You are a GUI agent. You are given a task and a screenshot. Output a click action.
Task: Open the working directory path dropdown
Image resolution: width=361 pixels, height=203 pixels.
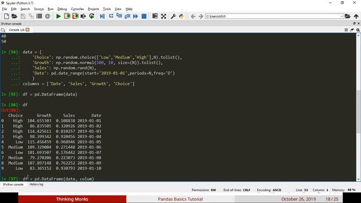[x=341, y=16]
